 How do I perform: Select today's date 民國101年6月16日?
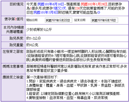pyautogui.click(x=51, y=4)
